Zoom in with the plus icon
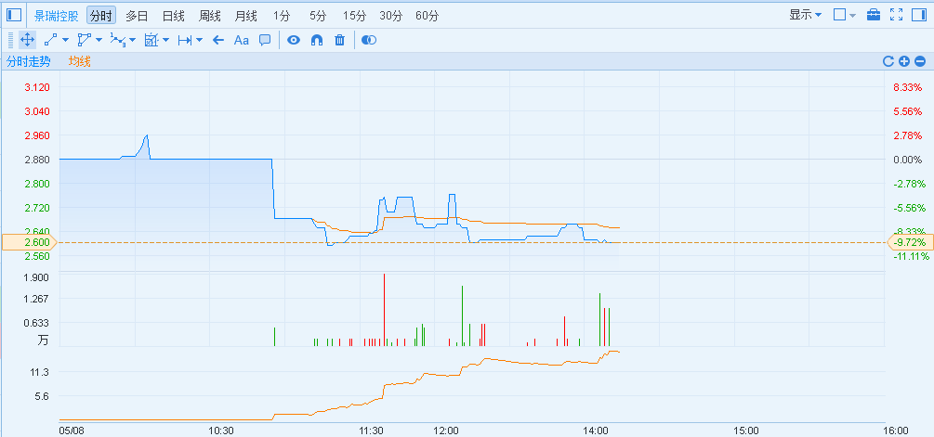 pyautogui.click(x=904, y=61)
